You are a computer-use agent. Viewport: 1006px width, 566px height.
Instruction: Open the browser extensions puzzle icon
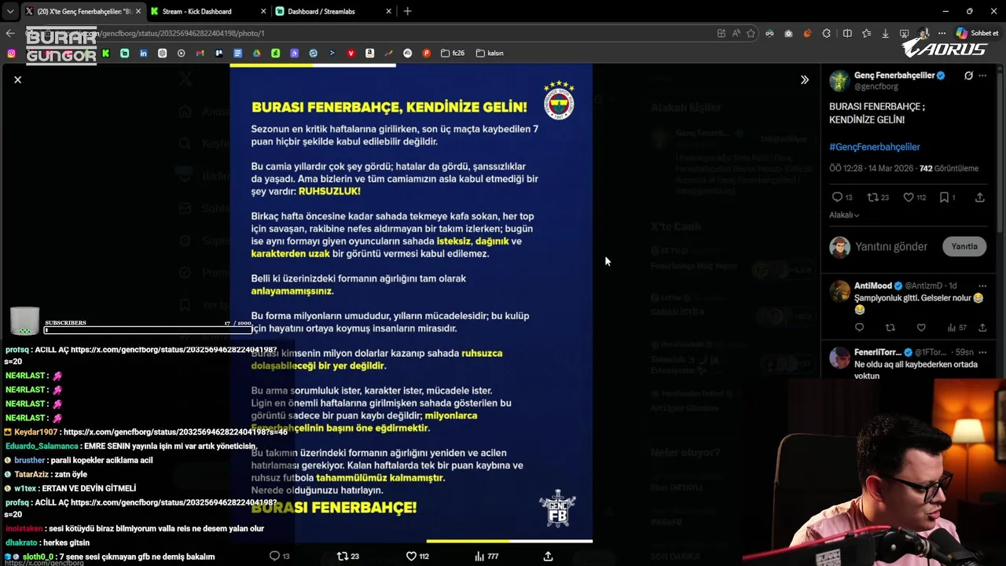click(x=826, y=33)
